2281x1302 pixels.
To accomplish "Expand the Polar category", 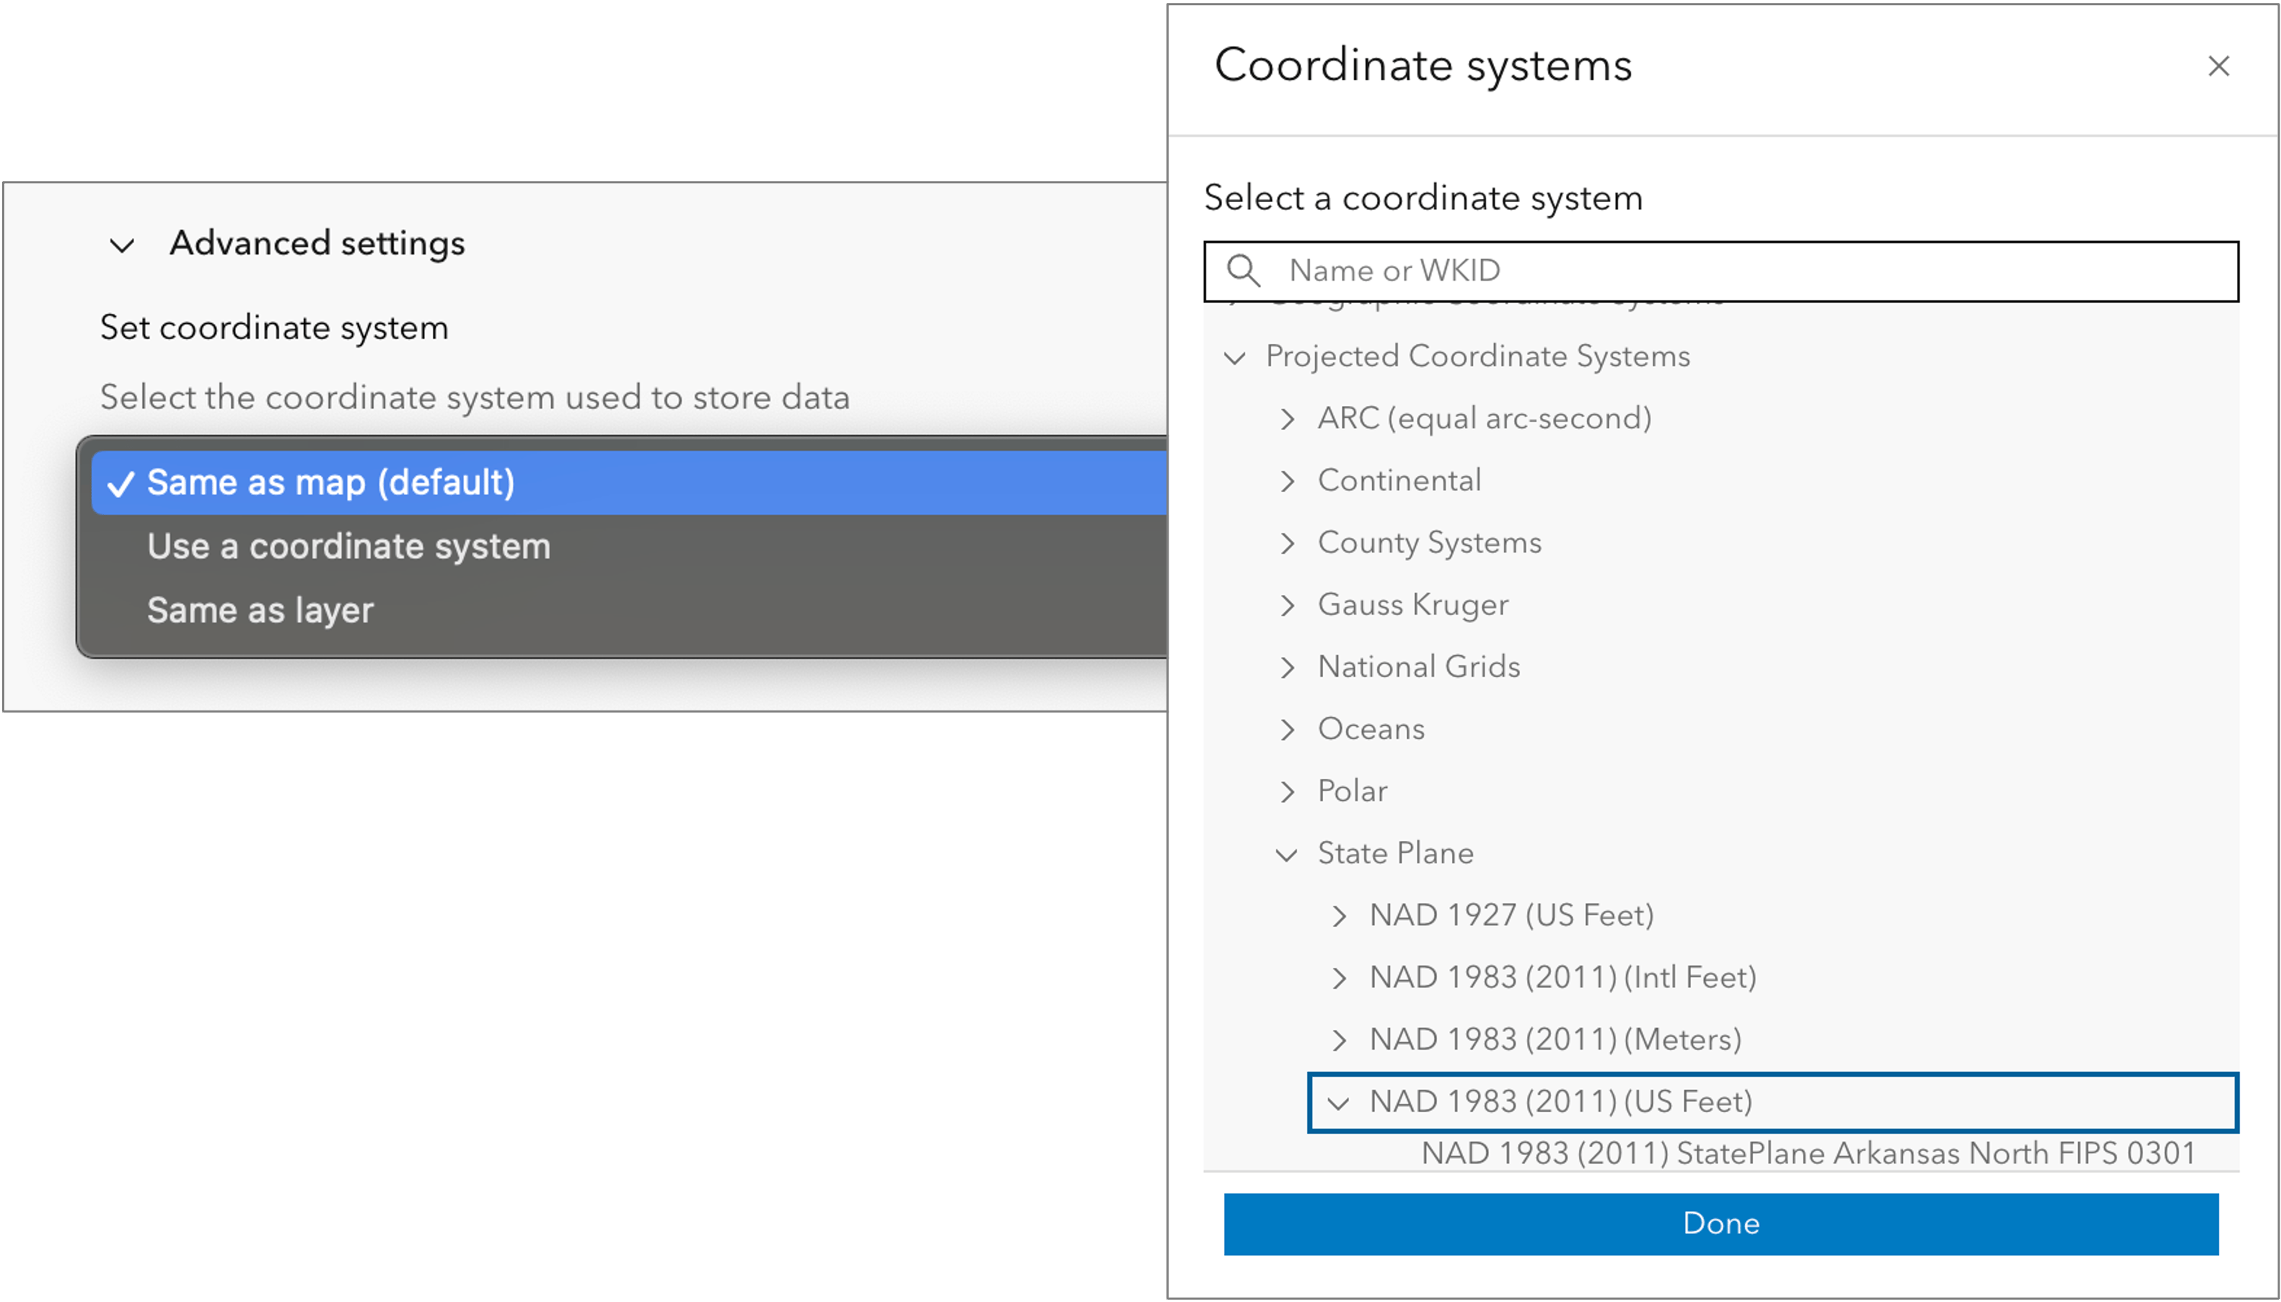I will pyautogui.click(x=1288, y=791).
